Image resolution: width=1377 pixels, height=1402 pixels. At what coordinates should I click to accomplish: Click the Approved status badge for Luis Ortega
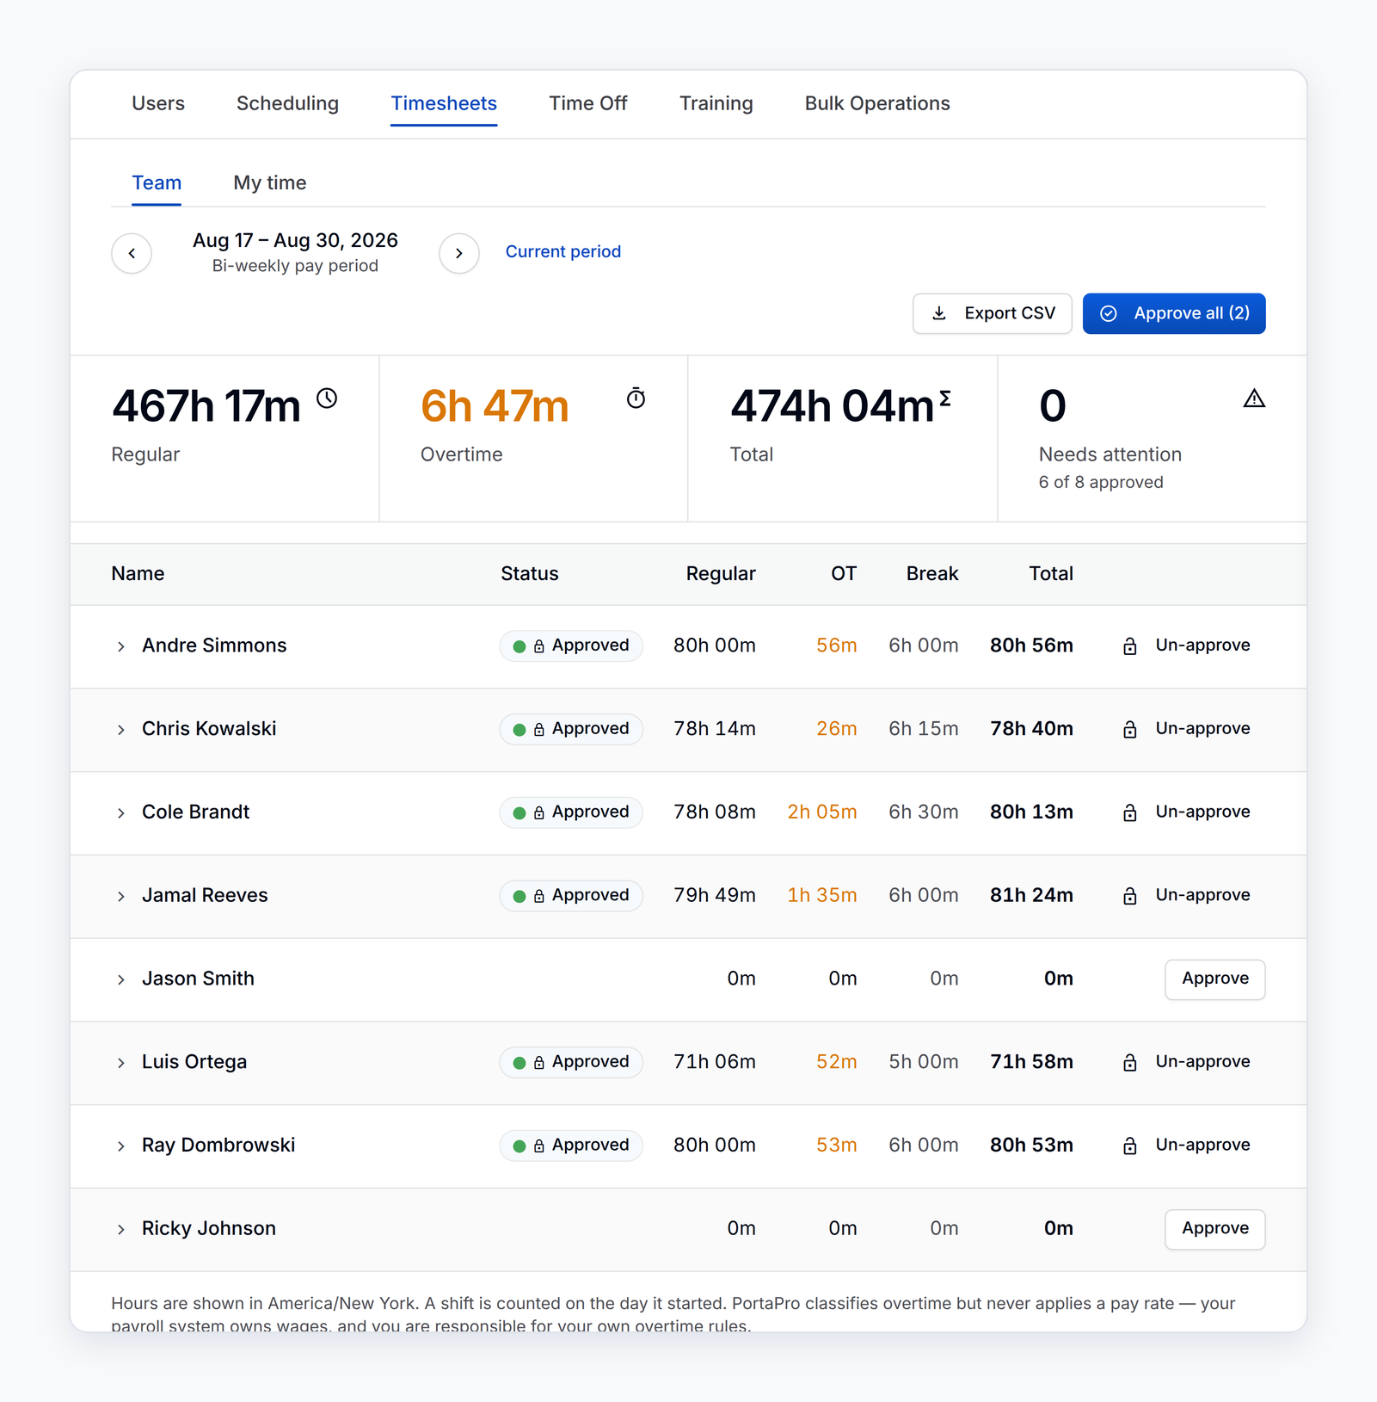571,1062
